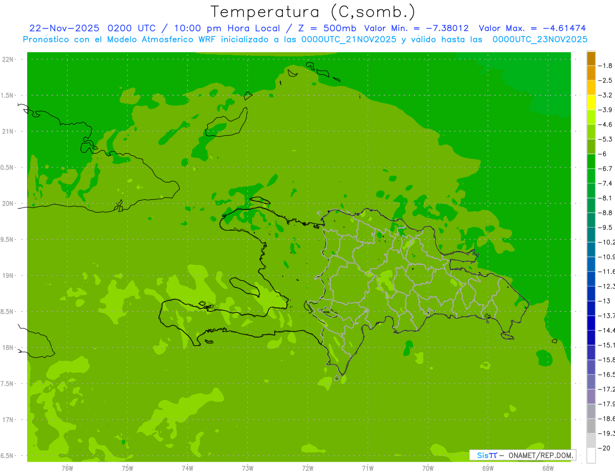615x475 pixels.
Task: Click the '0000UTC_23NOV2025' valid-until time
Action: click(x=540, y=39)
